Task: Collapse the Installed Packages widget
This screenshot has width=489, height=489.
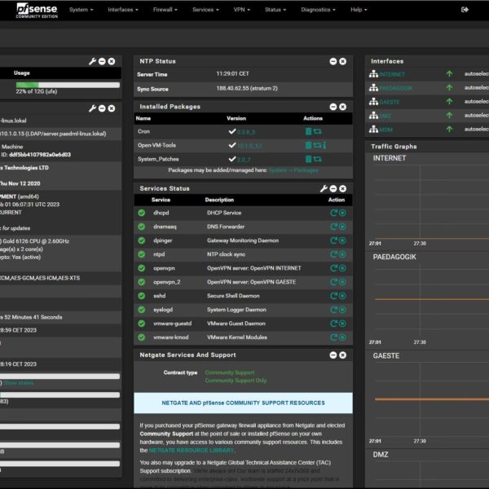Action: click(x=333, y=107)
